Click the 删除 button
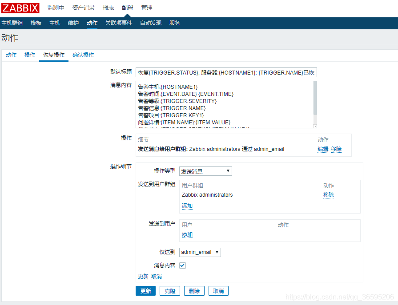Viewport: 398px width, 305px height. click(194, 291)
